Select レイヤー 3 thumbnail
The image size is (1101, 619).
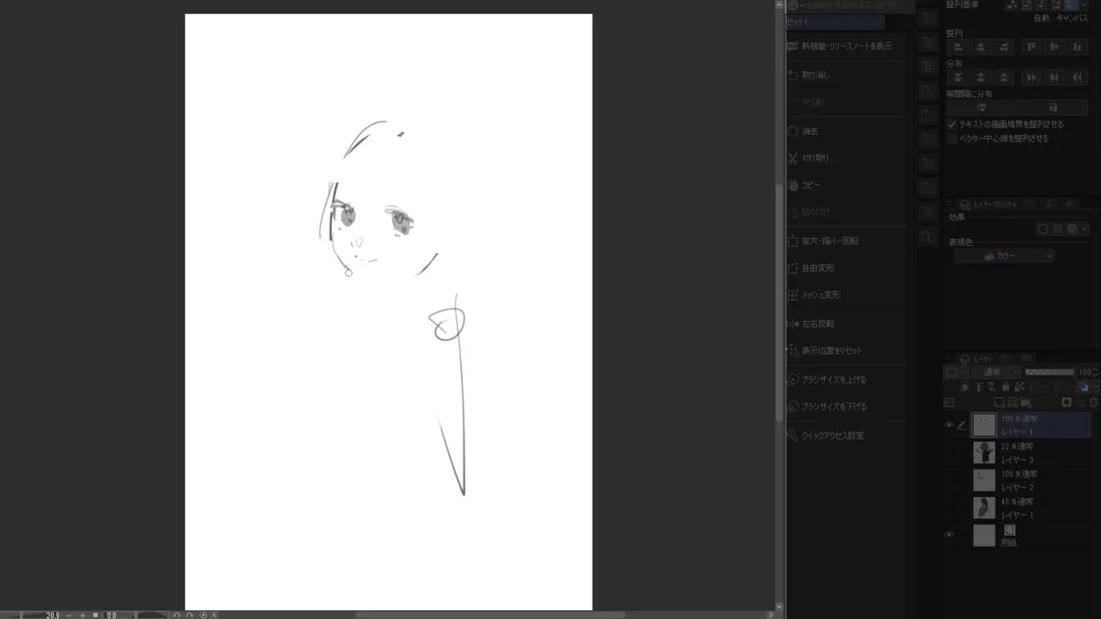[x=984, y=453]
